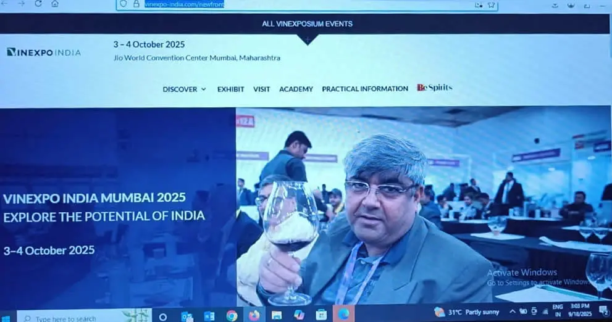Screen dimensions: 612x322
Task: Launch Word from the taskbar
Action: point(209,316)
